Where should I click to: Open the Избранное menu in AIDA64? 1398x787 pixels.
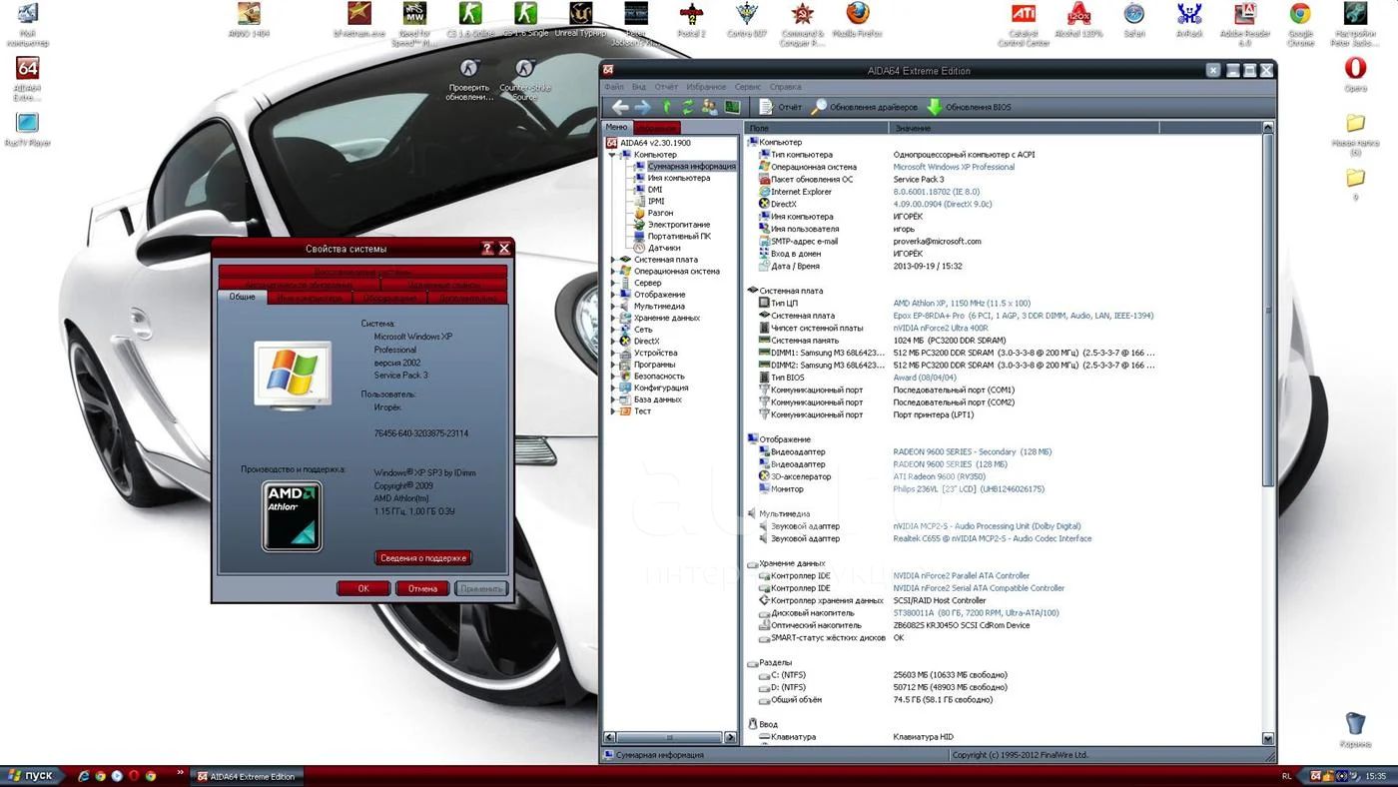pyautogui.click(x=706, y=87)
